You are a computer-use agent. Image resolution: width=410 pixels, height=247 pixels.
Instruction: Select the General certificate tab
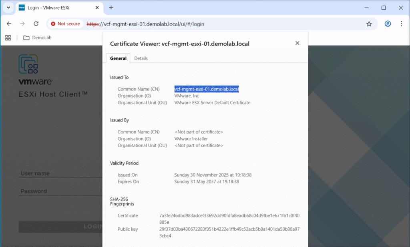118,58
